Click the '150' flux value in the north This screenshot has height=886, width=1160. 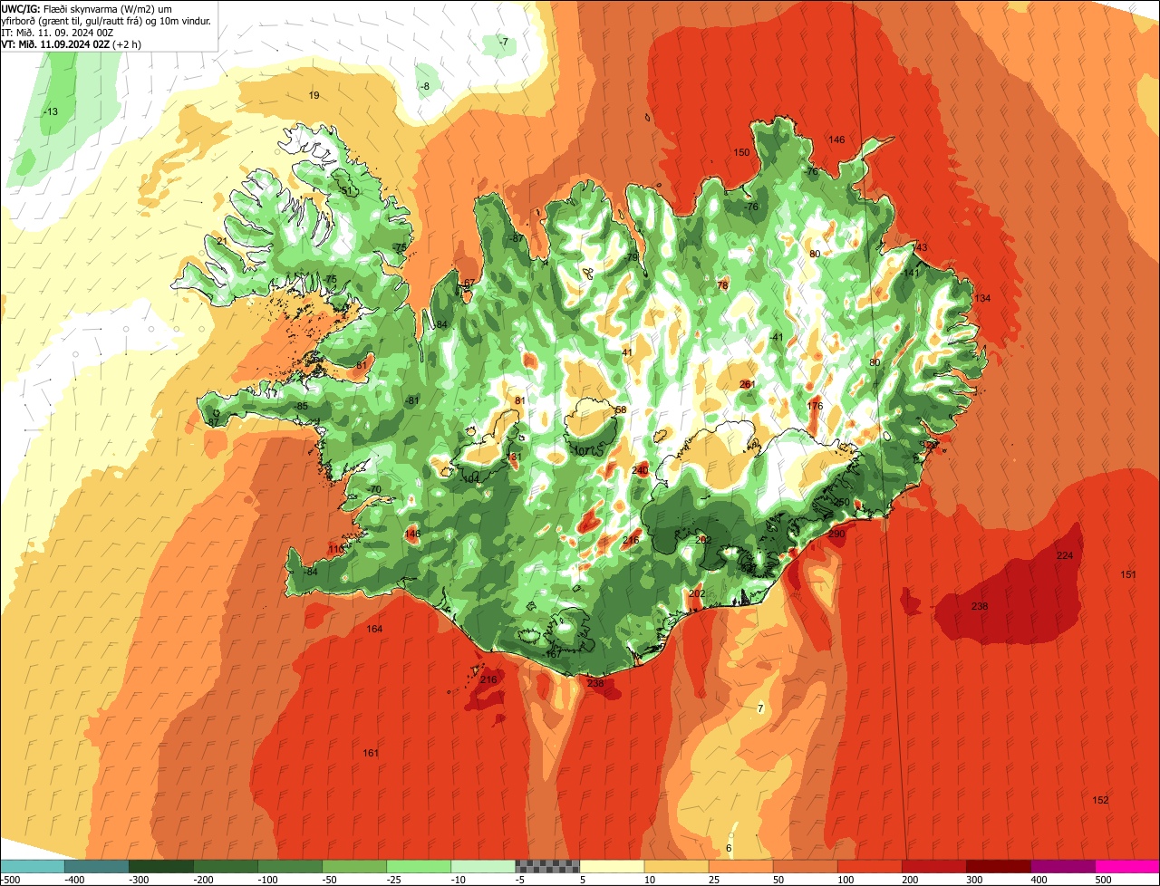tap(741, 152)
